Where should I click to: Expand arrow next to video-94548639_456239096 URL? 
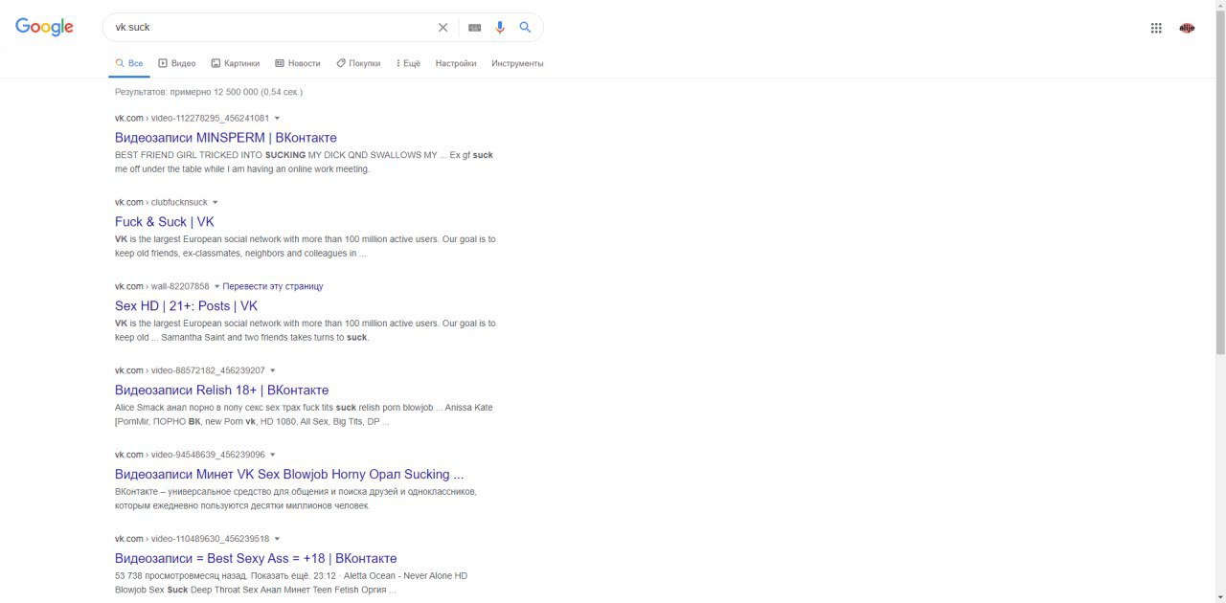click(272, 456)
